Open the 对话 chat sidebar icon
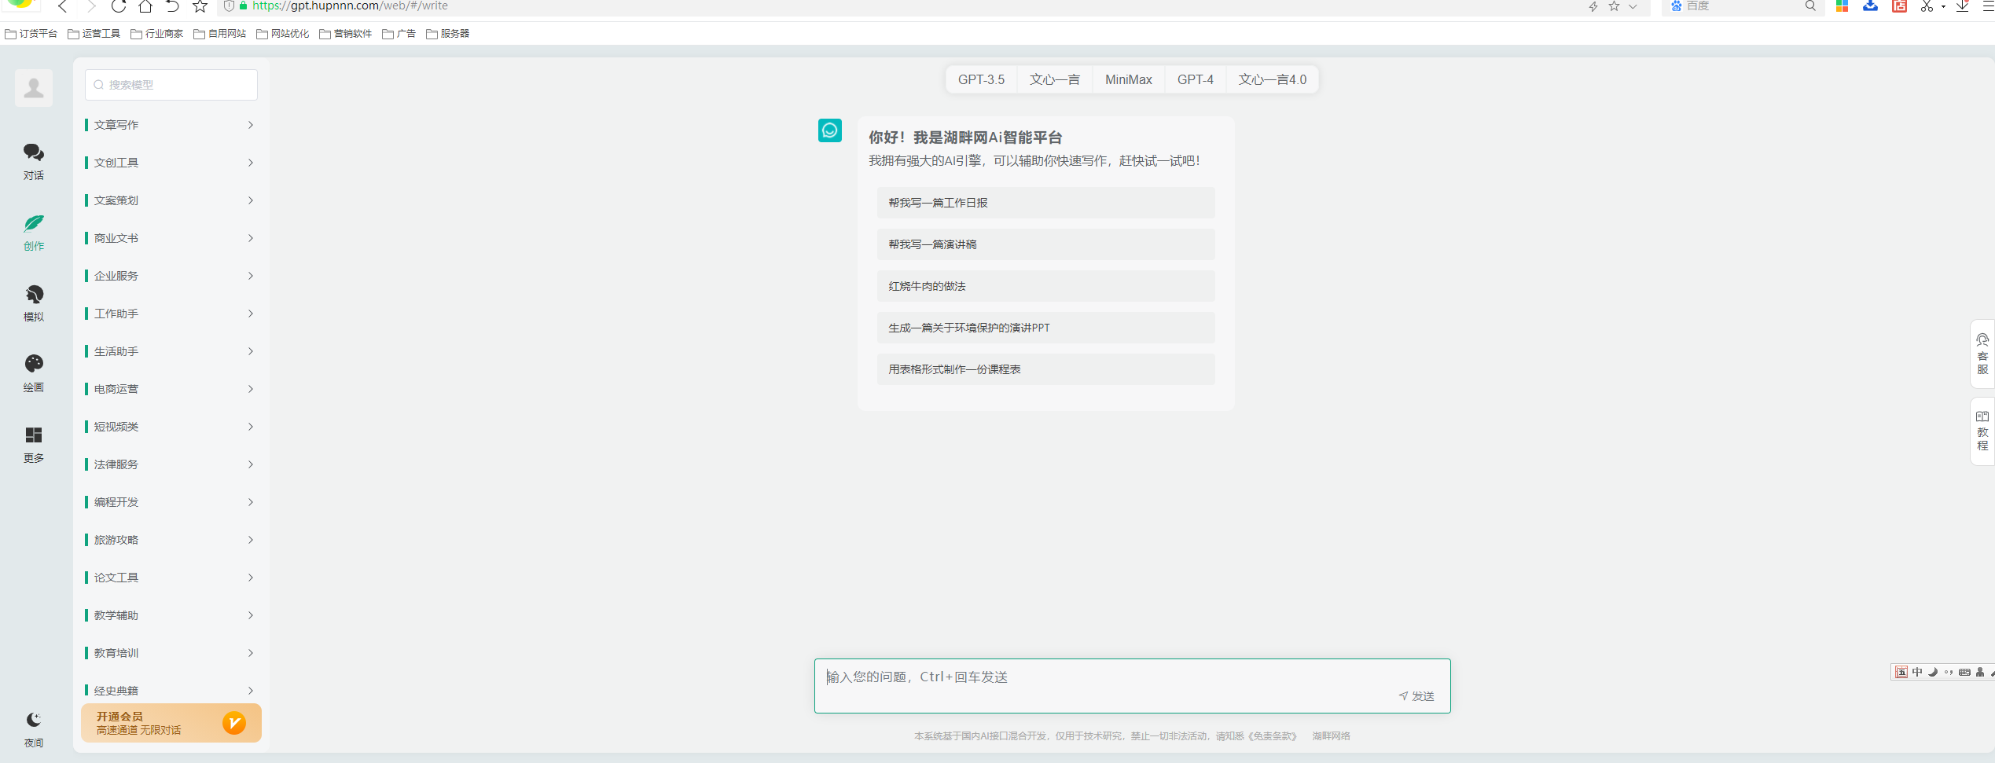Viewport: 1995px width, 763px height. (x=33, y=153)
